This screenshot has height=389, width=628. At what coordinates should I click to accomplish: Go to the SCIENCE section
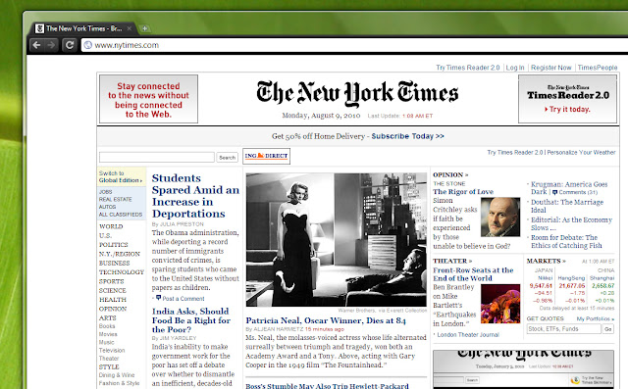113,291
